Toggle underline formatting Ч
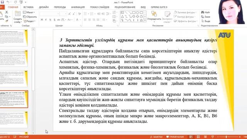This screenshot has width=247, height=139. click(x=50, y=20)
